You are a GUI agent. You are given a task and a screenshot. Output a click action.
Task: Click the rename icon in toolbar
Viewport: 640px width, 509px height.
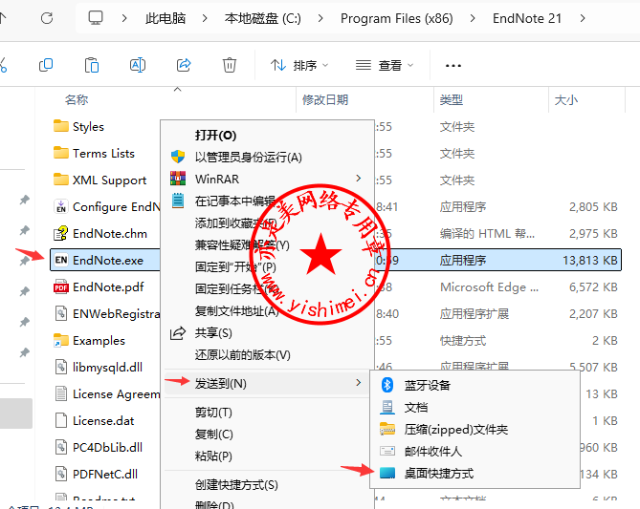tap(138, 65)
